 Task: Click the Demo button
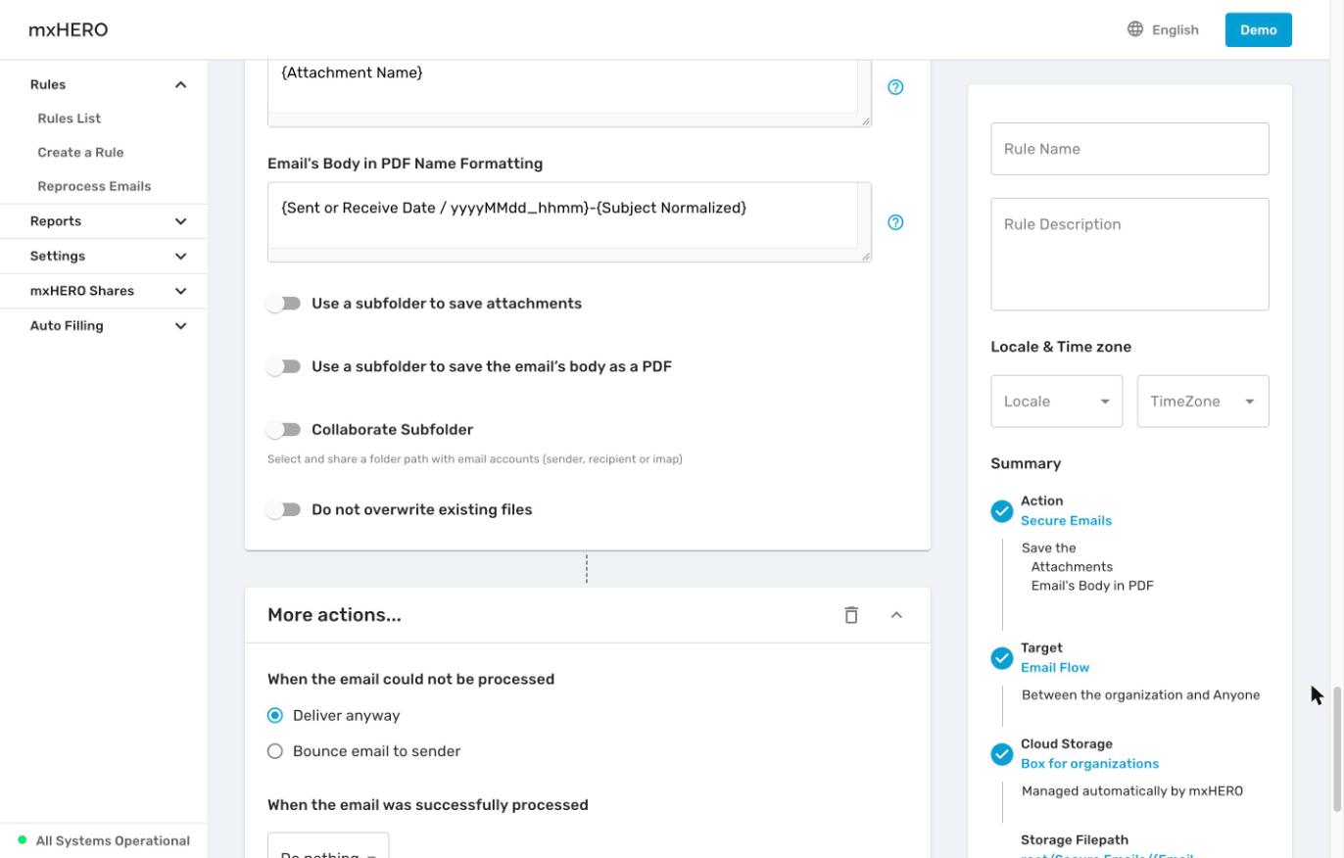[1259, 29]
